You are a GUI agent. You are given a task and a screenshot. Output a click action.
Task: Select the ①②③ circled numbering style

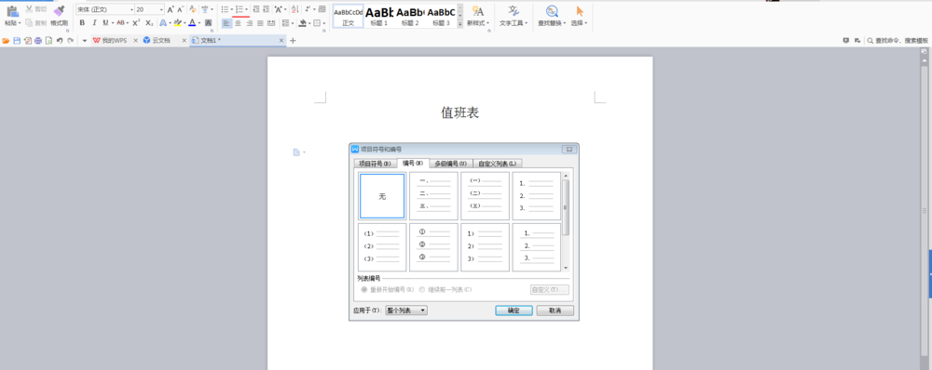click(x=434, y=247)
